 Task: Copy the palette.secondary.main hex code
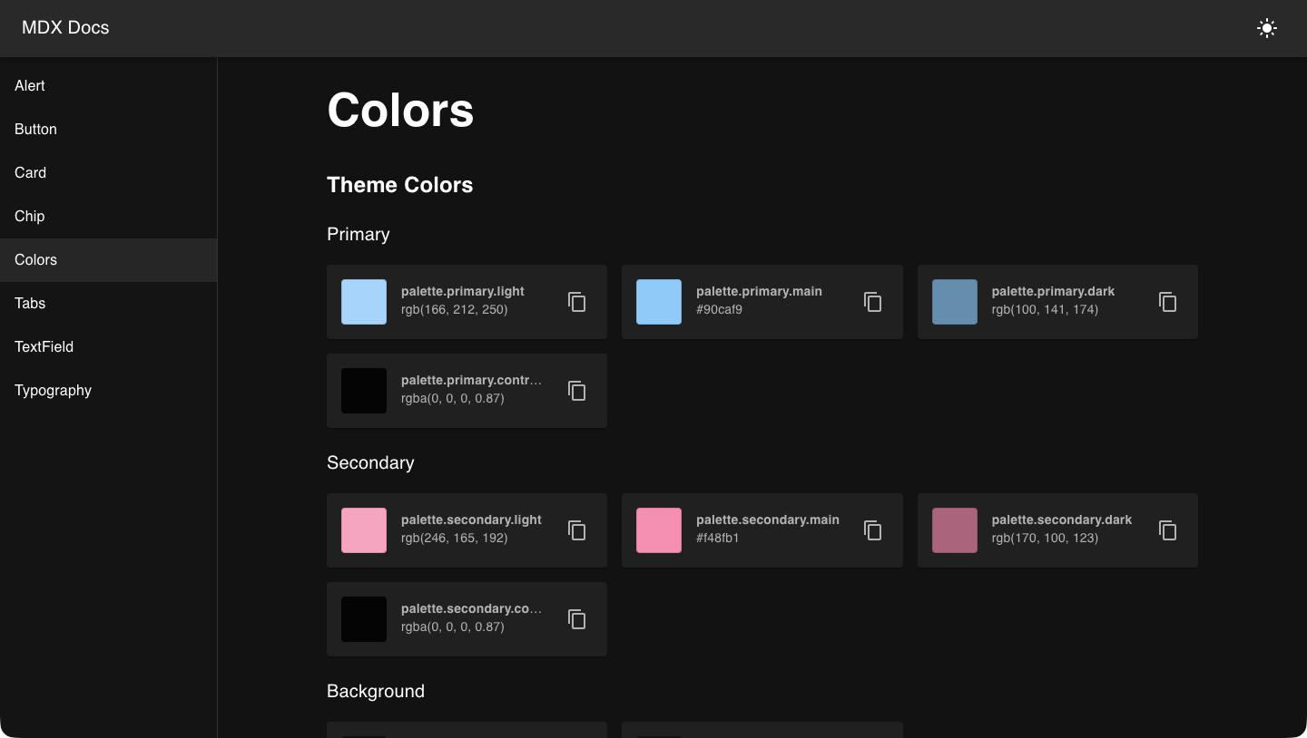click(872, 529)
